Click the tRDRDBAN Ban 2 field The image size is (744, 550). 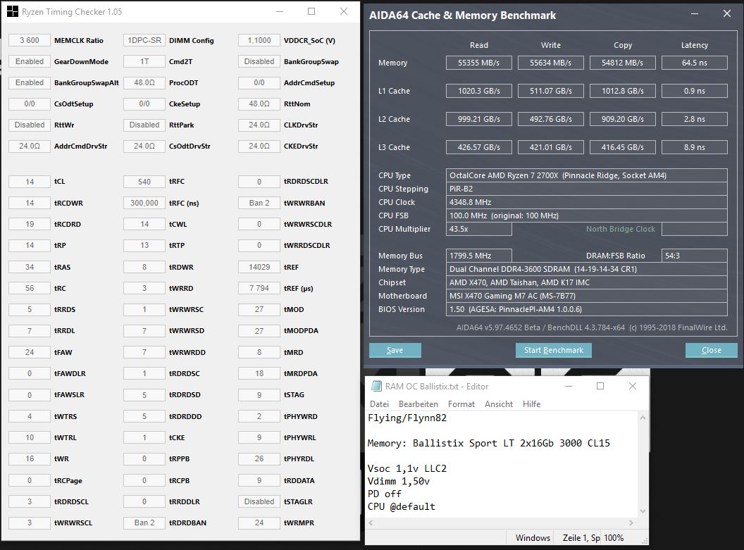tap(144, 523)
